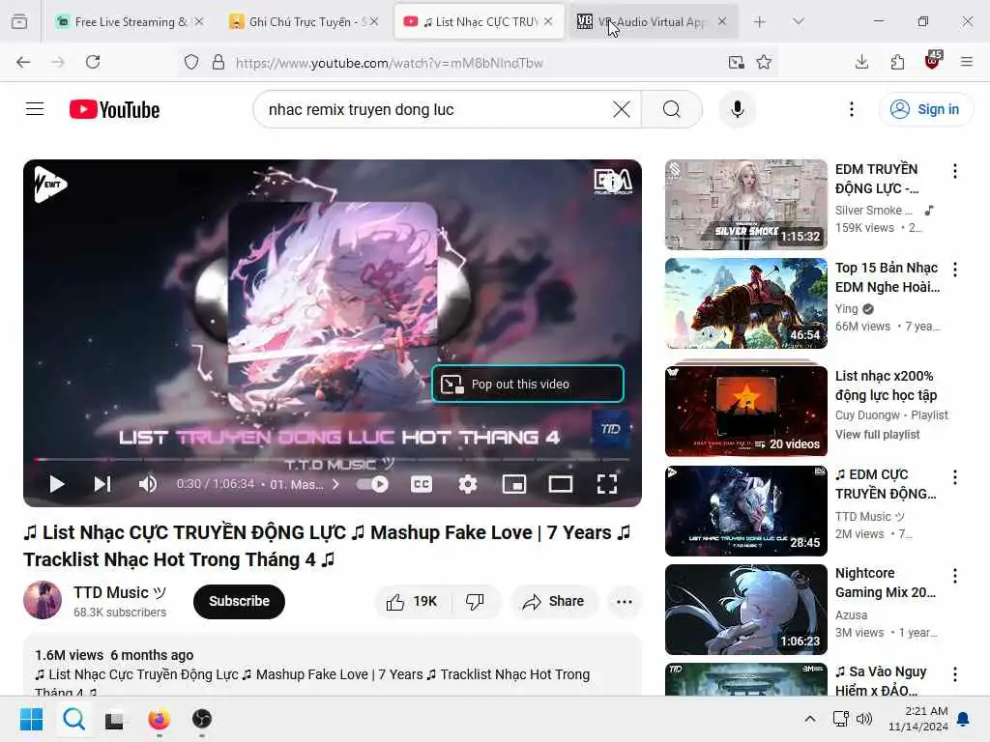The width and height of the screenshot is (990, 742).
Task: Open Nightcore Gaming Mix thumbnail
Action: coord(745,609)
